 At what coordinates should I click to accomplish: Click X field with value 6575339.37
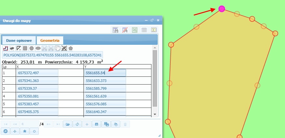[37, 88]
